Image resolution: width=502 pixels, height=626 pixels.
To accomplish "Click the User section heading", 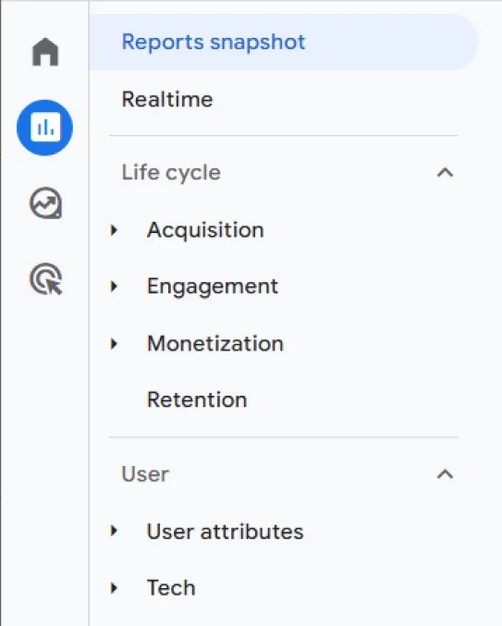I will (145, 474).
